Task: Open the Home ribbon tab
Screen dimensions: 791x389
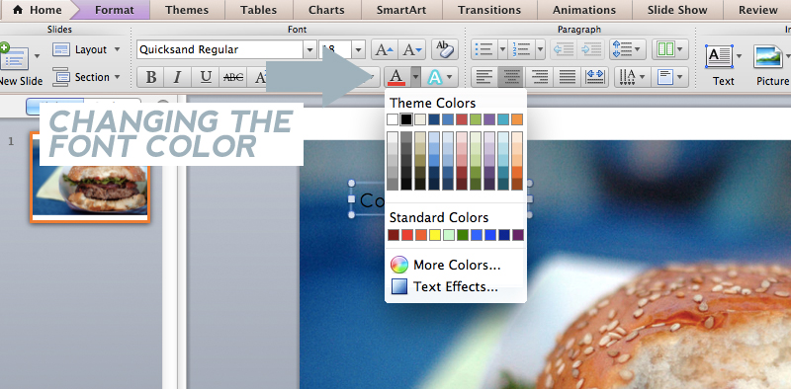Action: point(38,10)
